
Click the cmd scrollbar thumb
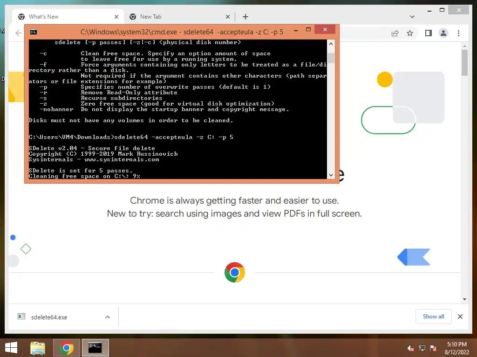tap(331, 58)
